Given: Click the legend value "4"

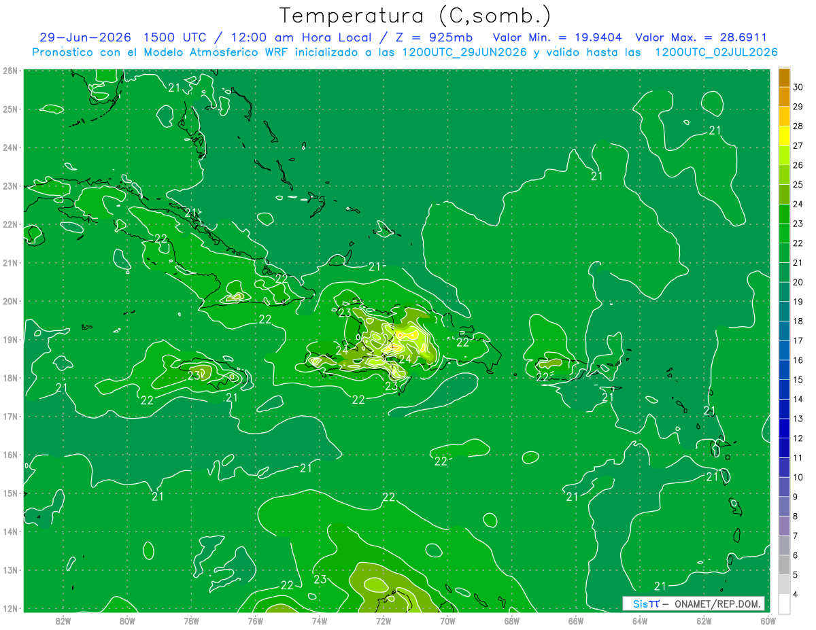Looking at the screenshot, I should 796,594.
